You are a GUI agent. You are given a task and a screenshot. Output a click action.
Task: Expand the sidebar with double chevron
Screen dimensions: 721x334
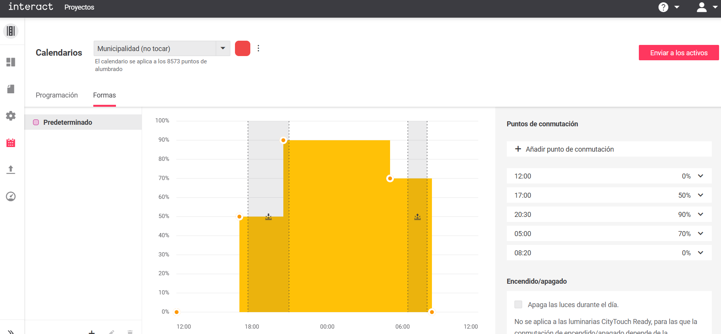point(11,331)
